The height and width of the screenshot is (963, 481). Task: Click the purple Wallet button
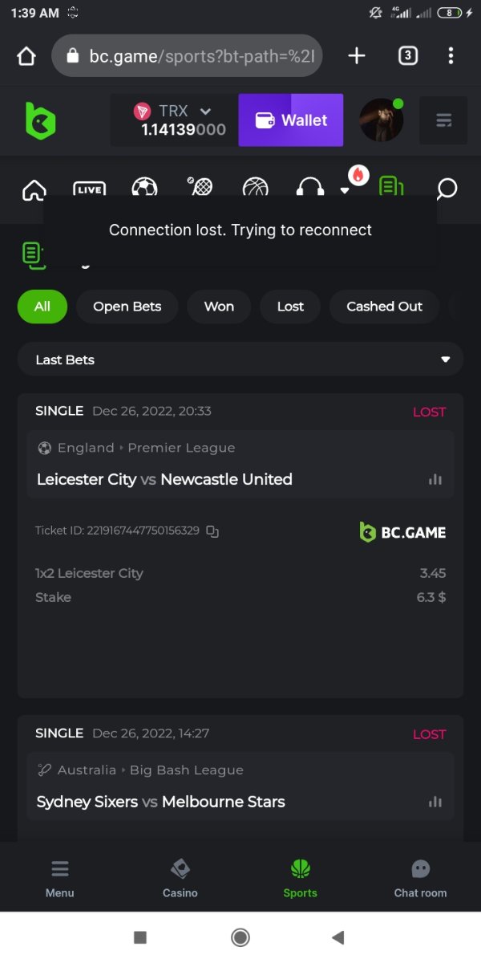pyautogui.click(x=290, y=120)
